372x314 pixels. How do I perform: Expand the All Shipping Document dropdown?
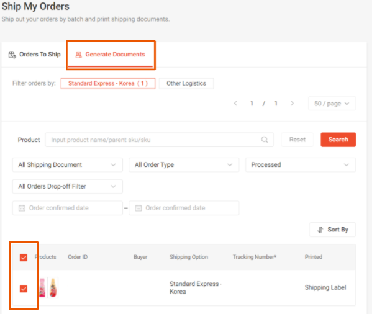pyautogui.click(x=68, y=164)
